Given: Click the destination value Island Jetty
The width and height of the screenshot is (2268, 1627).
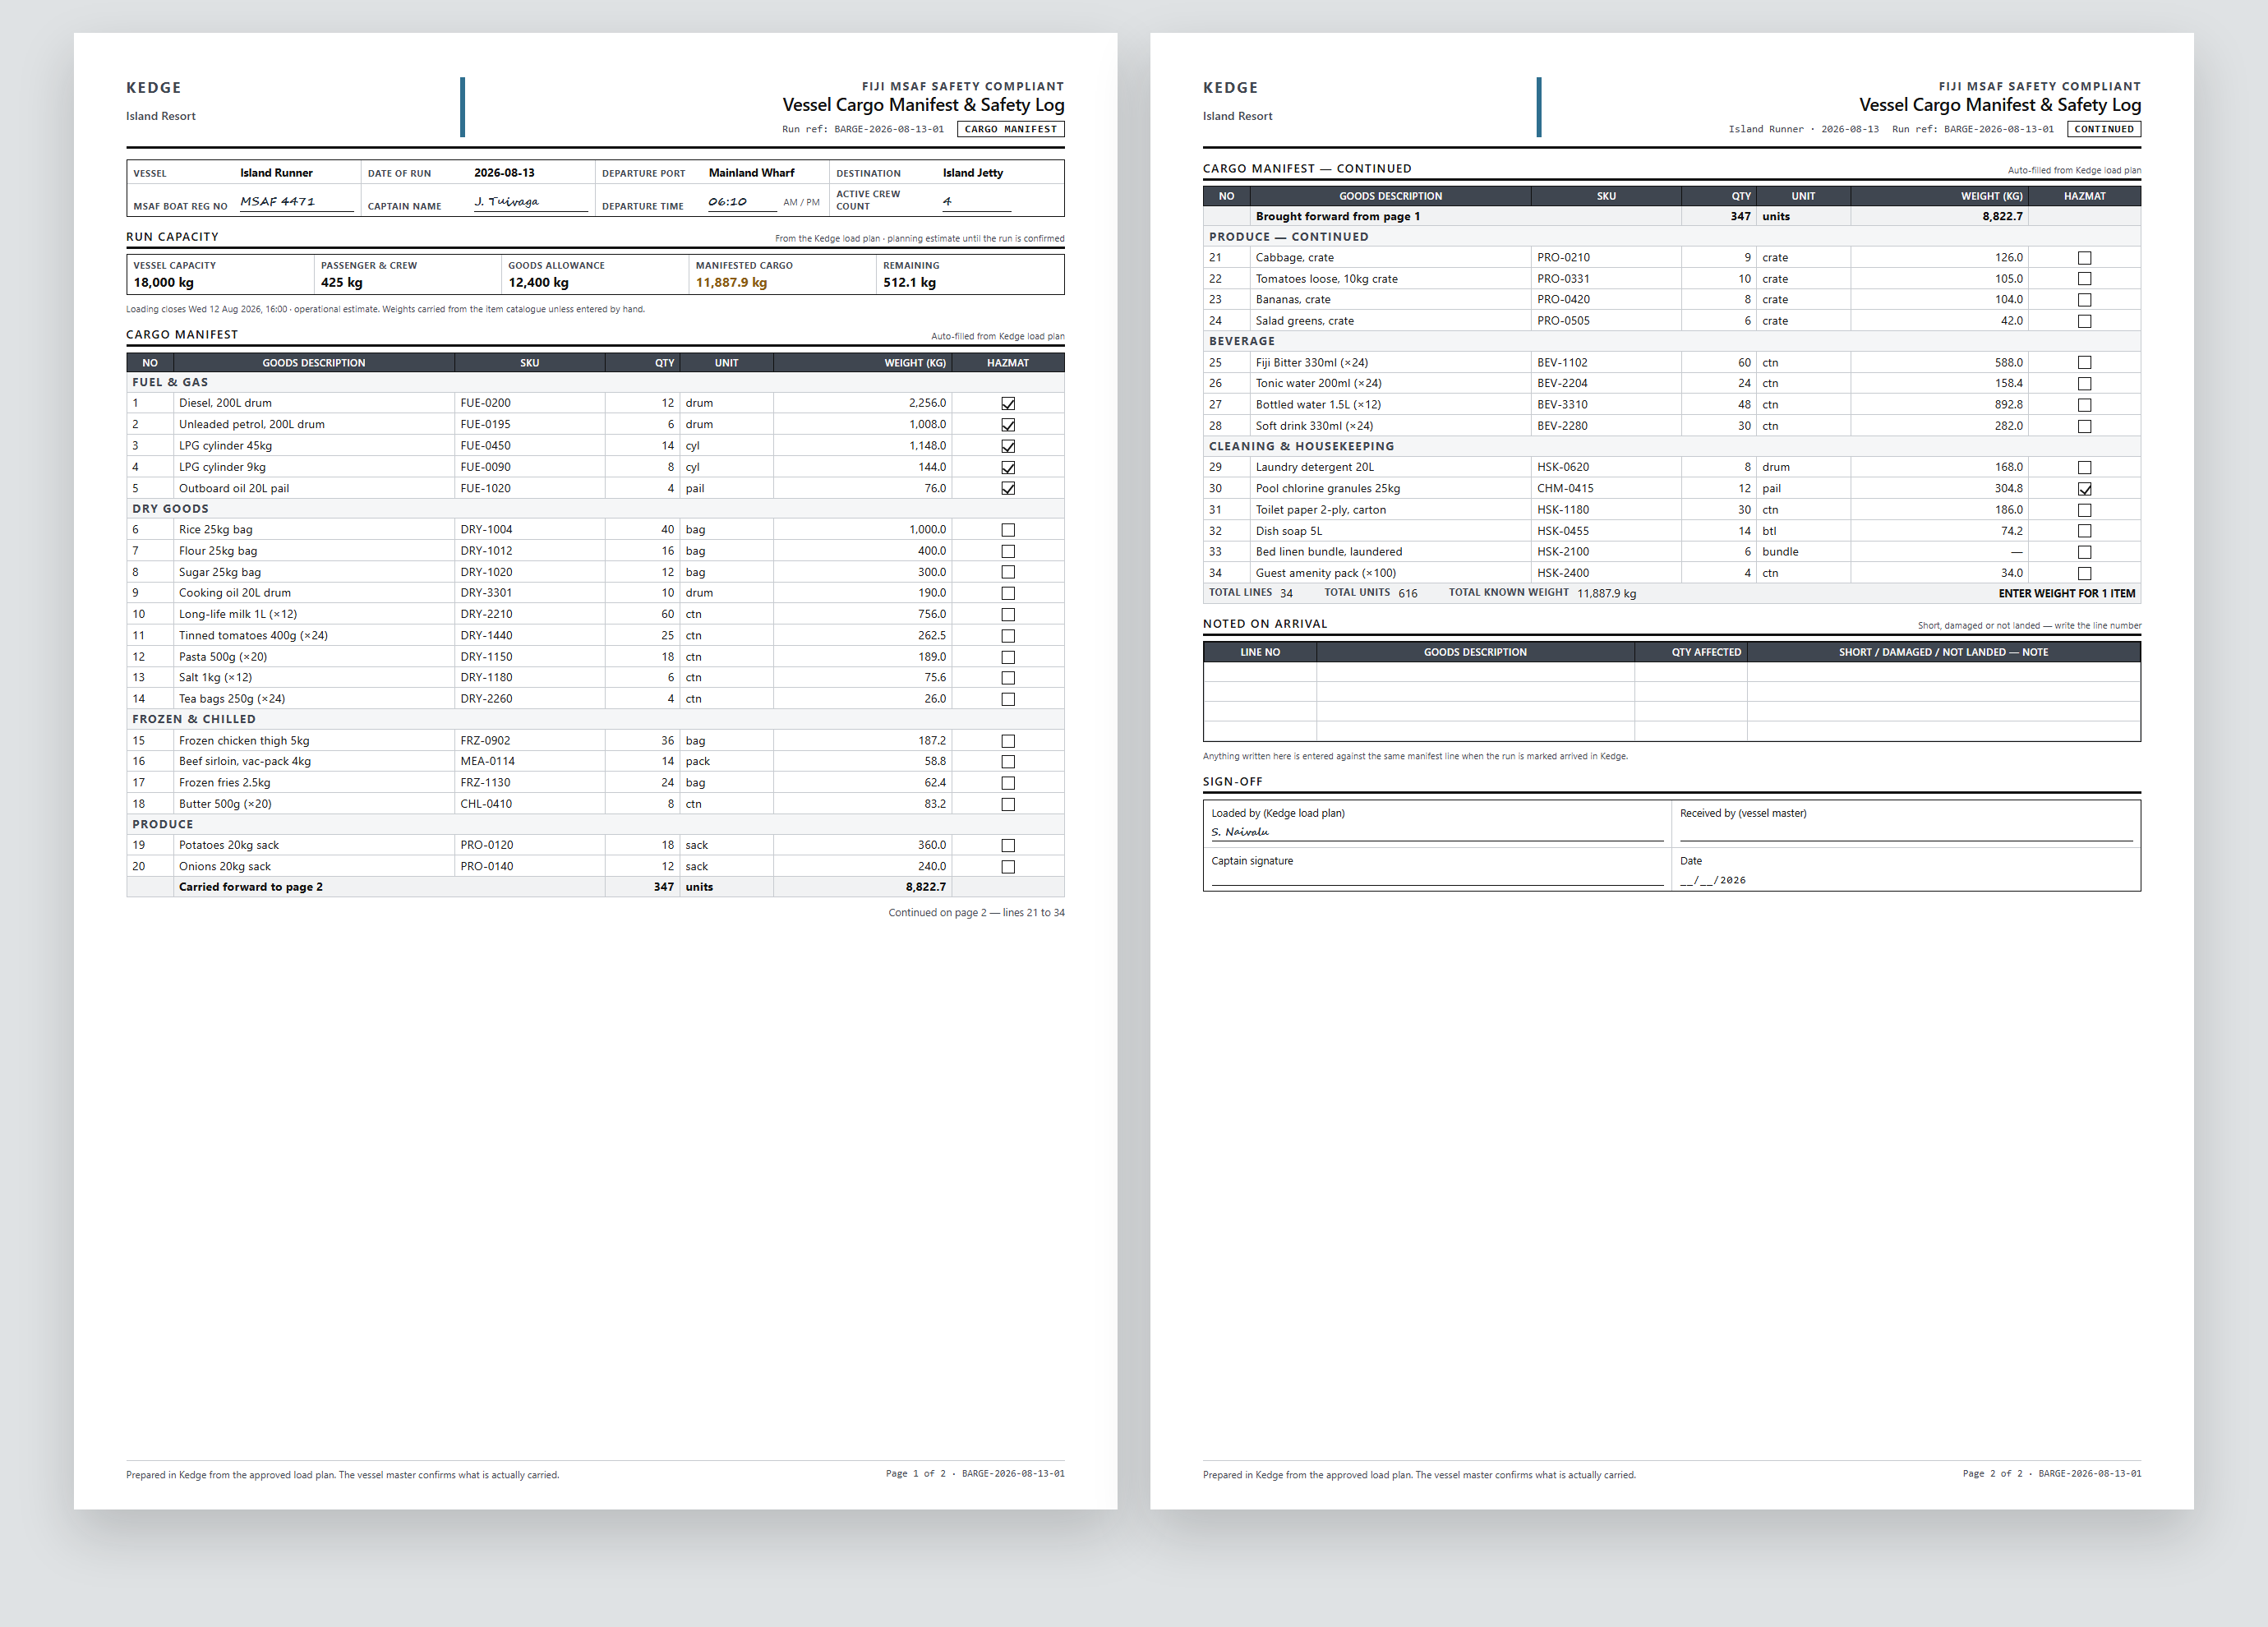Looking at the screenshot, I should (x=972, y=173).
